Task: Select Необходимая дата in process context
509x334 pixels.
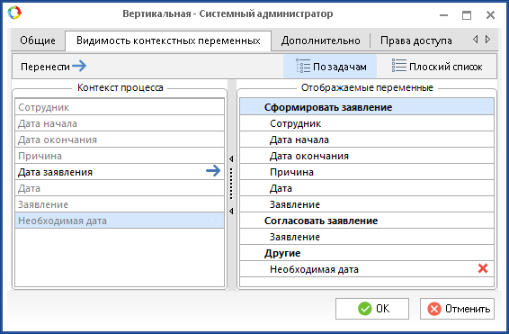Action: pyautogui.click(x=120, y=221)
